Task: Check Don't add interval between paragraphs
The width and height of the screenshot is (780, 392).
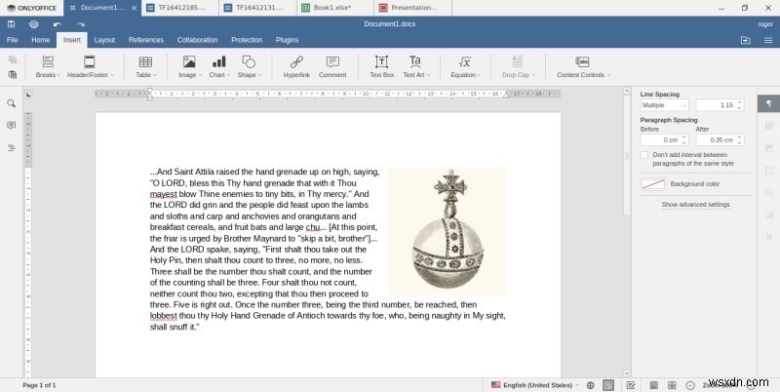Action: (644, 155)
